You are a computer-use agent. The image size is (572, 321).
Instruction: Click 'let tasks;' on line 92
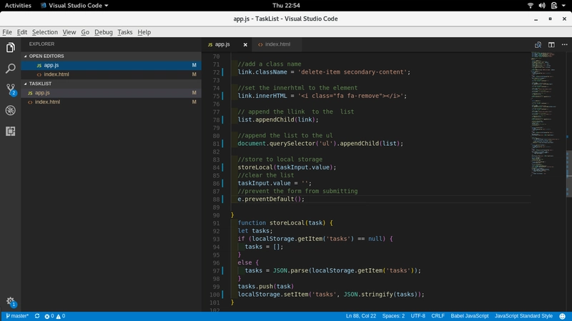click(255, 231)
